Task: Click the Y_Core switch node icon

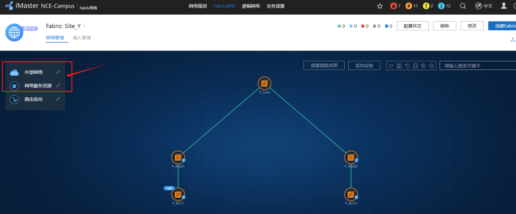Action: pos(264,83)
